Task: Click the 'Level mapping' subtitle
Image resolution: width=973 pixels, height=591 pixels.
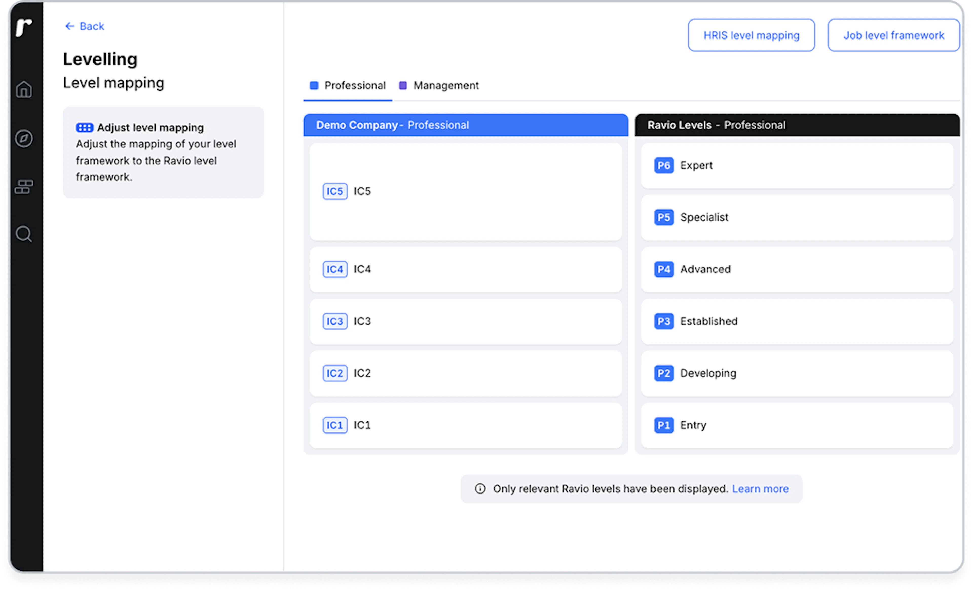Action: [114, 83]
